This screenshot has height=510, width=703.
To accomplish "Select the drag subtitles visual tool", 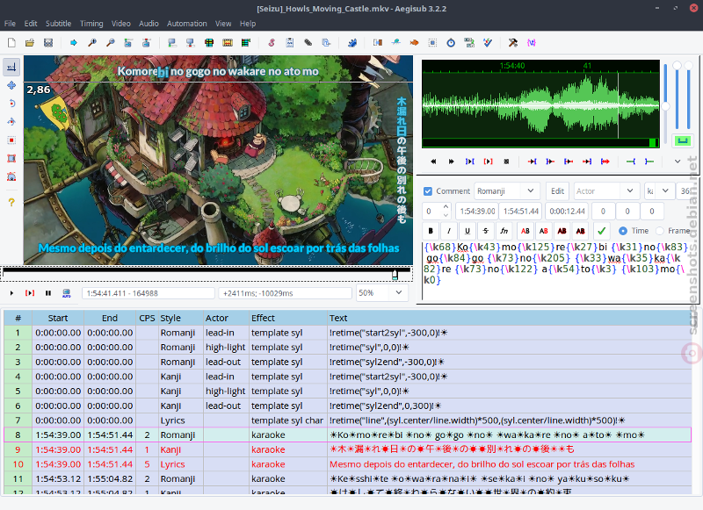I will coord(11,85).
